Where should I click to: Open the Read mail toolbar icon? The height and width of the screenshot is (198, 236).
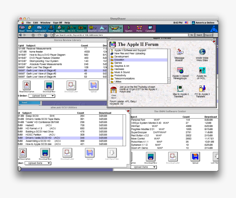(22, 29)
